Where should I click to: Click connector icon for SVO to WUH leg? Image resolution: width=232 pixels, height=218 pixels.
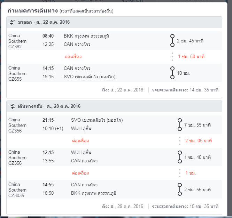[x=180, y=125]
